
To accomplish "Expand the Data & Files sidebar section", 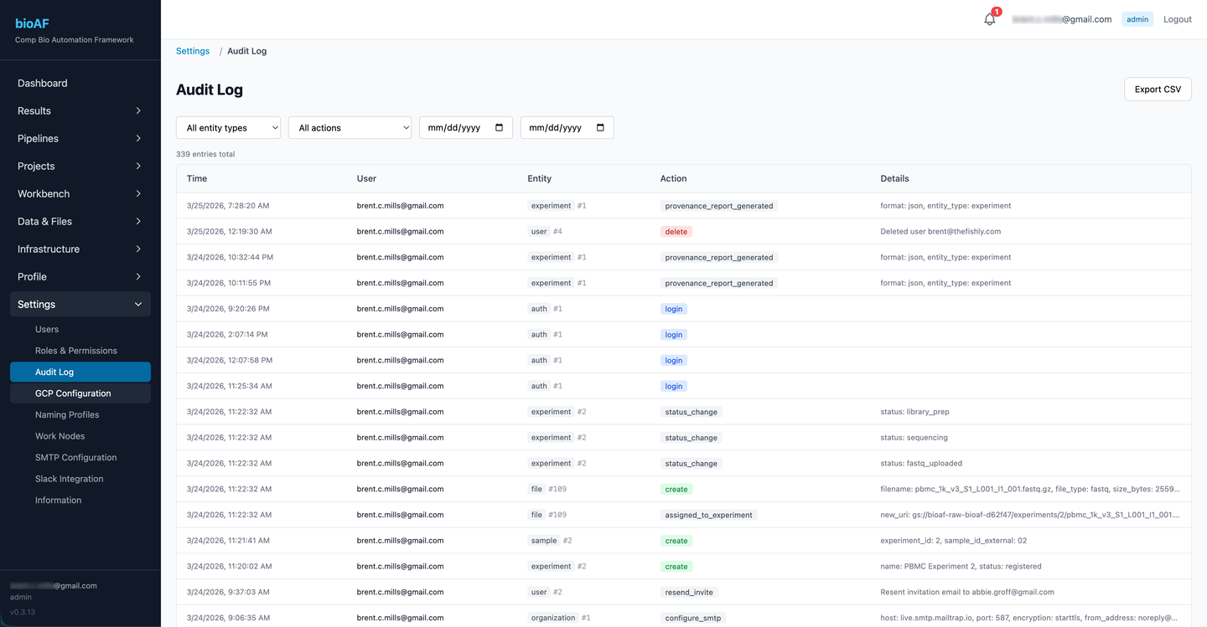I will coord(80,221).
